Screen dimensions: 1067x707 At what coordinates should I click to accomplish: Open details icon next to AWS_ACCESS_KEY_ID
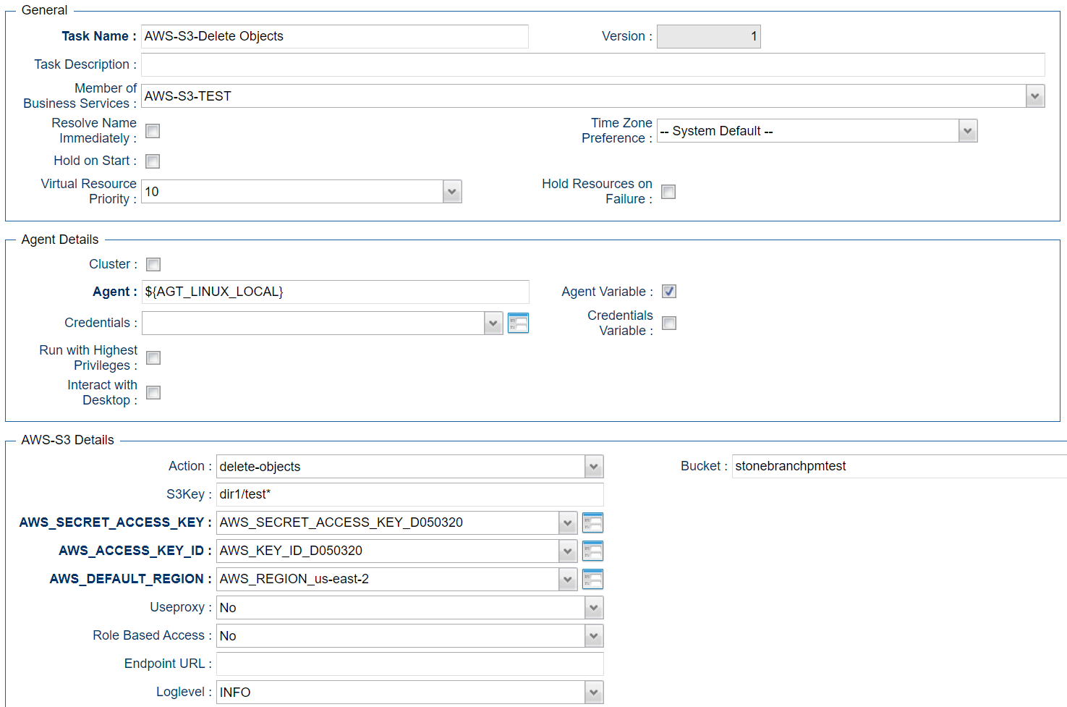tap(592, 551)
